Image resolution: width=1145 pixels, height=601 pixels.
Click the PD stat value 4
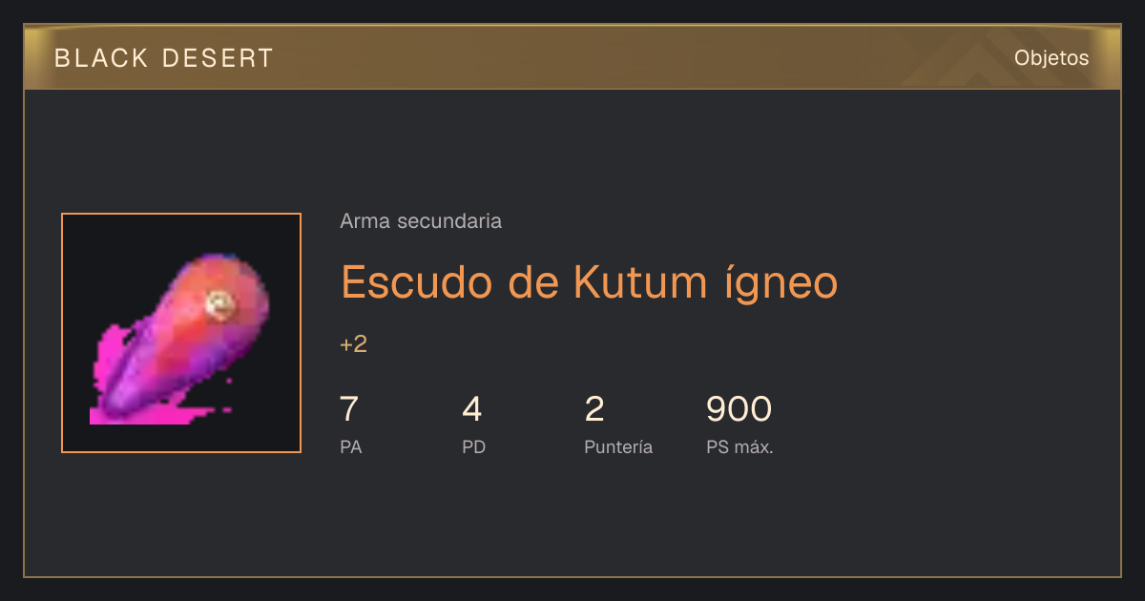click(471, 409)
